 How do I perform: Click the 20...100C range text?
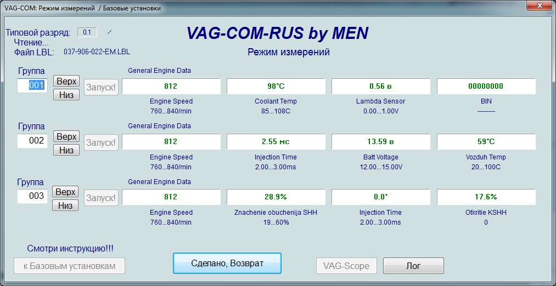click(486, 167)
